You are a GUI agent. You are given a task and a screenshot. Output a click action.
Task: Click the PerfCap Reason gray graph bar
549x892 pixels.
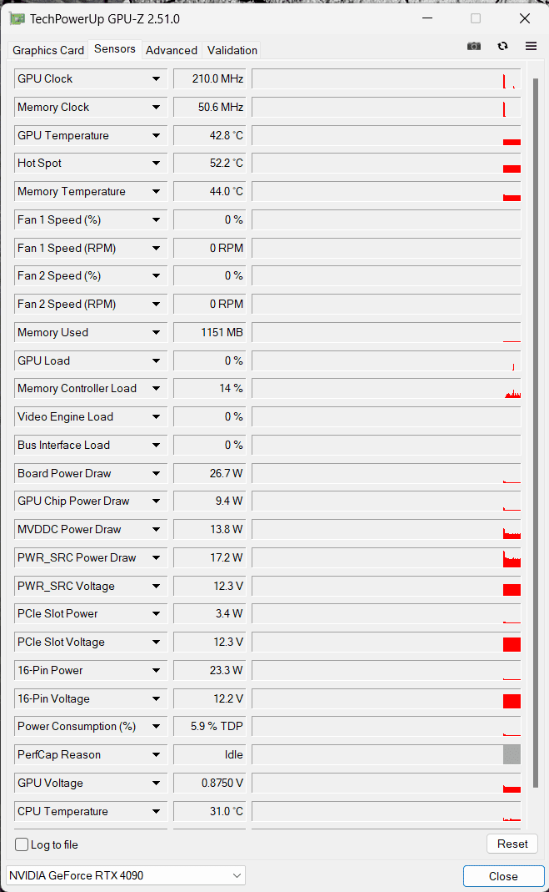click(512, 755)
